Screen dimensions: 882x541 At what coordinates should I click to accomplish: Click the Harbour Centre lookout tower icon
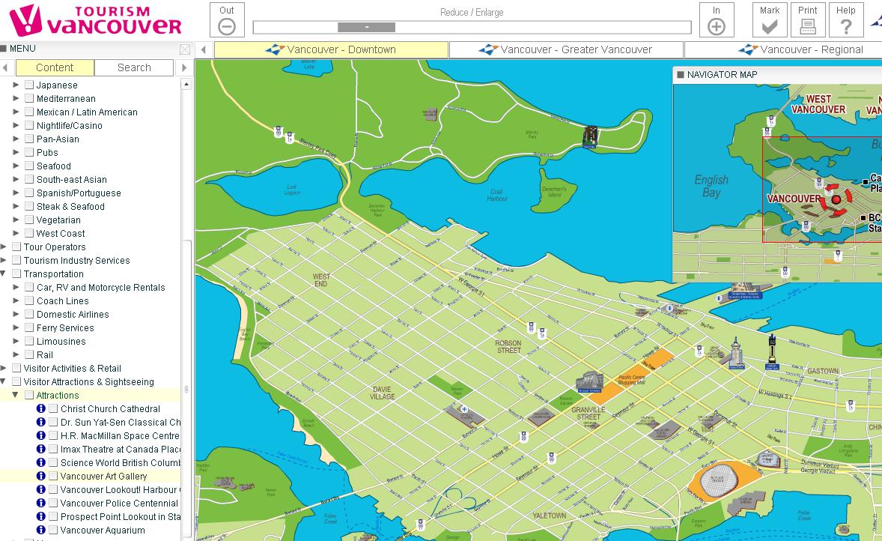pyautogui.click(x=736, y=353)
